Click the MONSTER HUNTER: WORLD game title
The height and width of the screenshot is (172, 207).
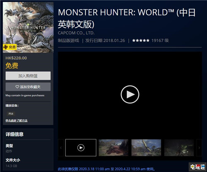127,18
